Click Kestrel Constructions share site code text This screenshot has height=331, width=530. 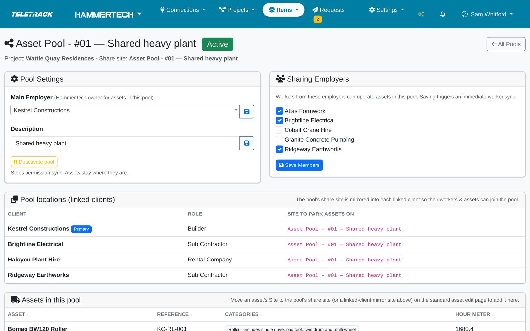(344, 229)
